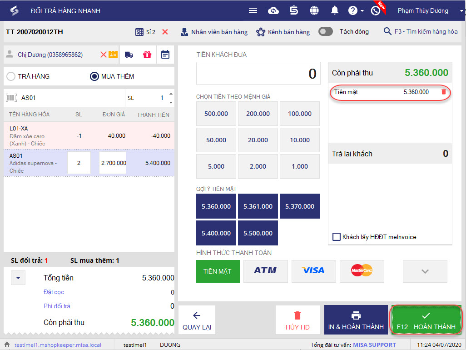This screenshot has height=350, width=466.
Task: Choose suggested cash 5.360.000
Action: point(216,206)
